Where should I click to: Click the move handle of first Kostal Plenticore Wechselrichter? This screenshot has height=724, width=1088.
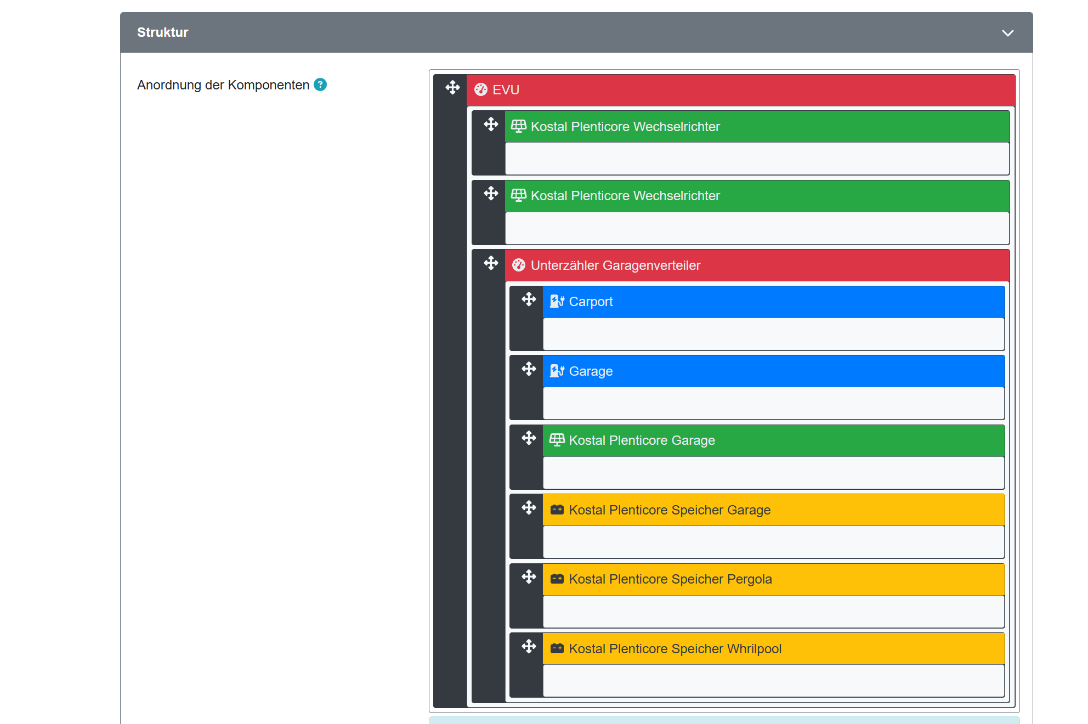pyautogui.click(x=491, y=125)
